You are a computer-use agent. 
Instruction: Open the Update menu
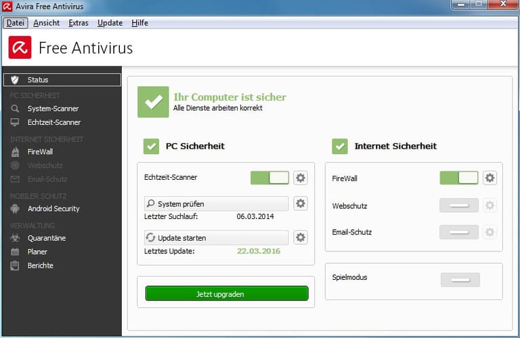(110, 23)
